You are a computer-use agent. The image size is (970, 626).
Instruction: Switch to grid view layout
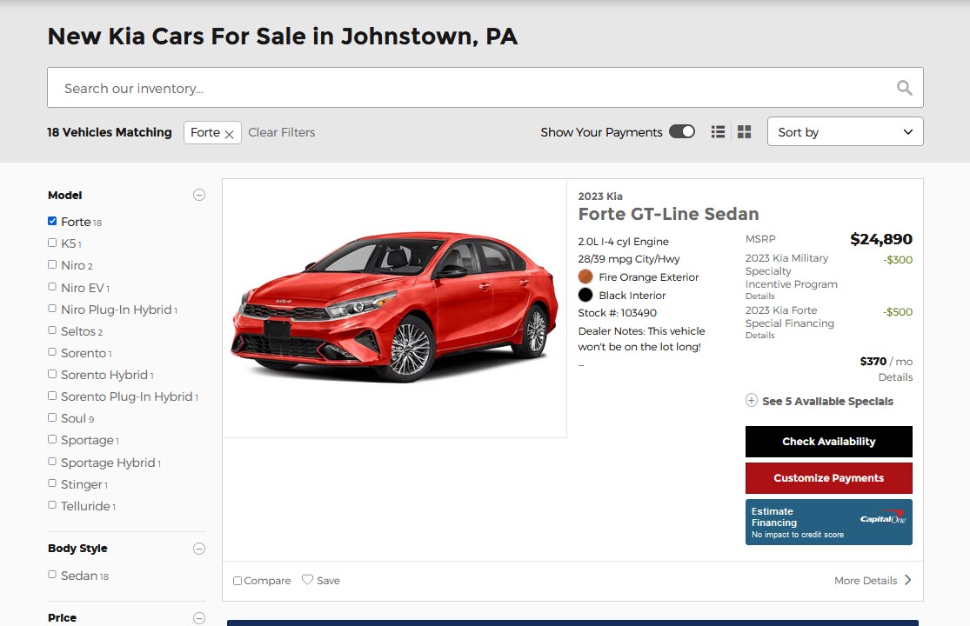(x=744, y=131)
